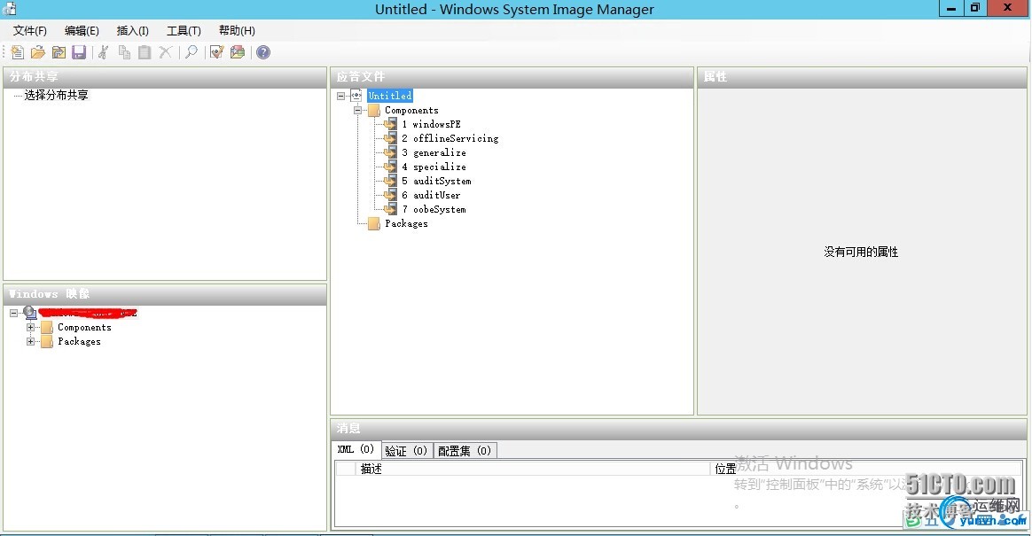
Task: Open the 工具(T) menu
Action: click(184, 31)
